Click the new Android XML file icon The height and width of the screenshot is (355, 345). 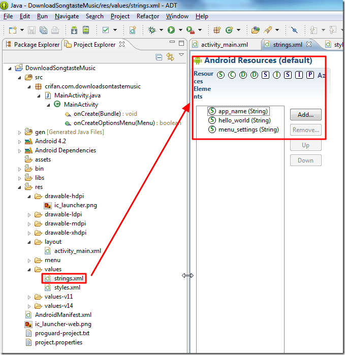point(133,30)
